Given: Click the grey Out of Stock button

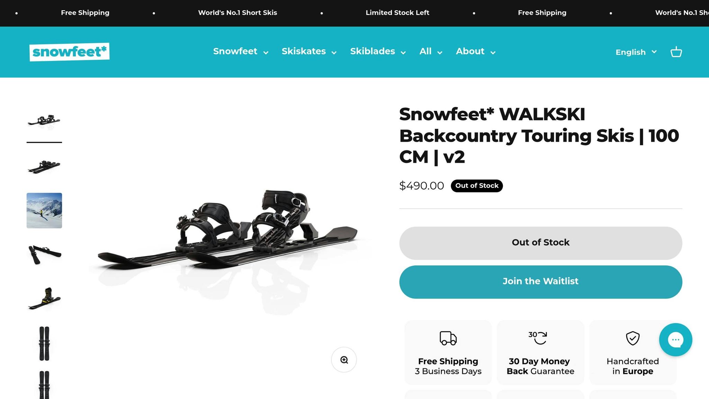Looking at the screenshot, I should 540,243.
